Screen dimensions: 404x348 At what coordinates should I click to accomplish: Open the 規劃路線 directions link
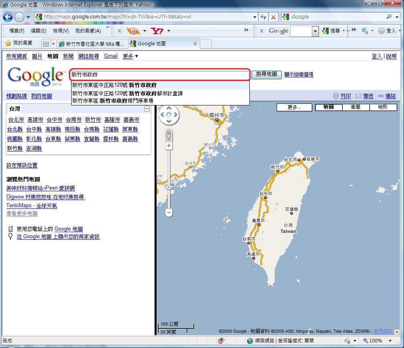coord(17,96)
